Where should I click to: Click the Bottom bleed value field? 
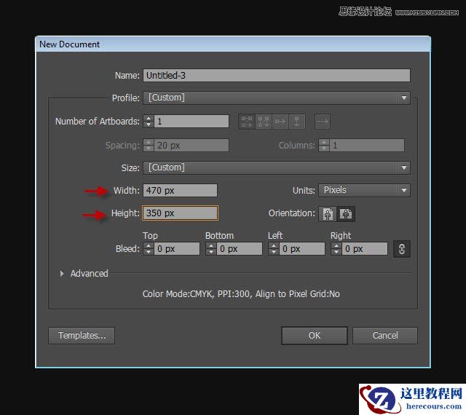[x=240, y=249]
